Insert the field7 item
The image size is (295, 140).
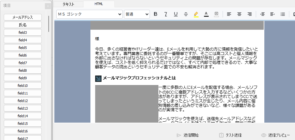[22, 63]
